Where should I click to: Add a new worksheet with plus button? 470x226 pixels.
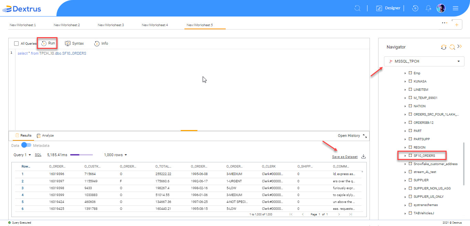click(457, 25)
